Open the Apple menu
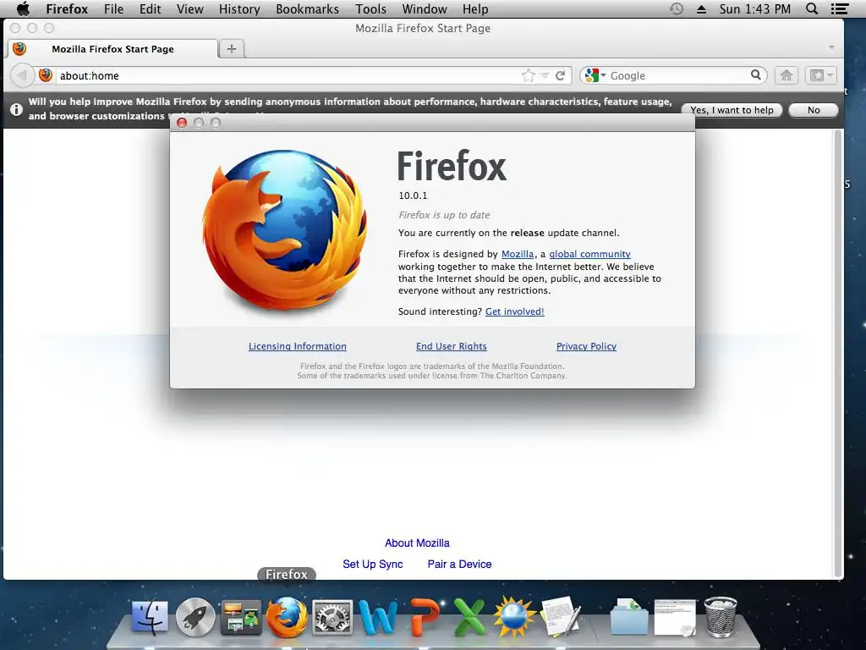 pyautogui.click(x=23, y=8)
